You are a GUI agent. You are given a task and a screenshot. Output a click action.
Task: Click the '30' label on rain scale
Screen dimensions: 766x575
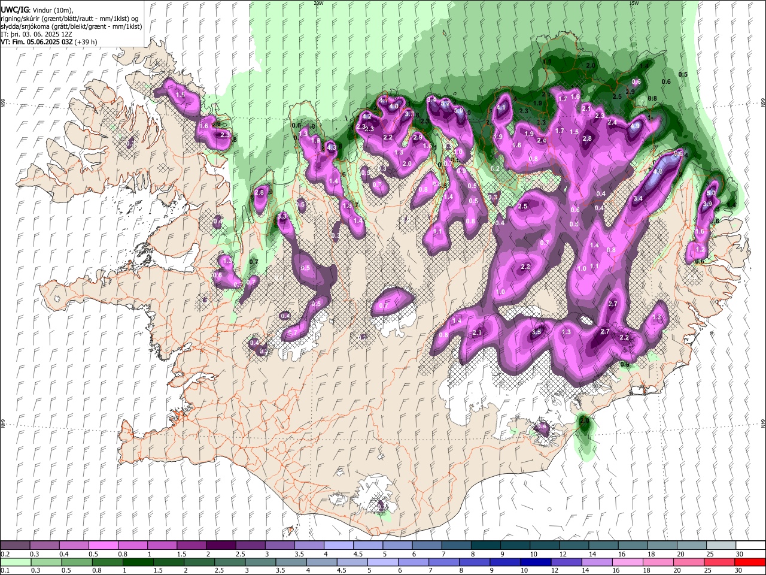[740, 571]
